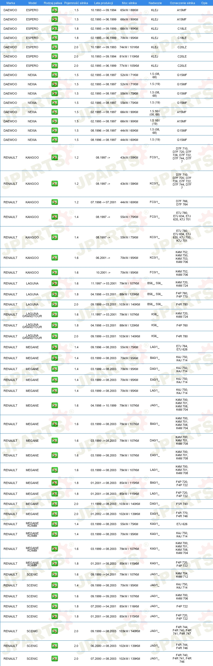Click the Marka column header
The width and height of the screenshot is (213, 666).
(11, 3)
